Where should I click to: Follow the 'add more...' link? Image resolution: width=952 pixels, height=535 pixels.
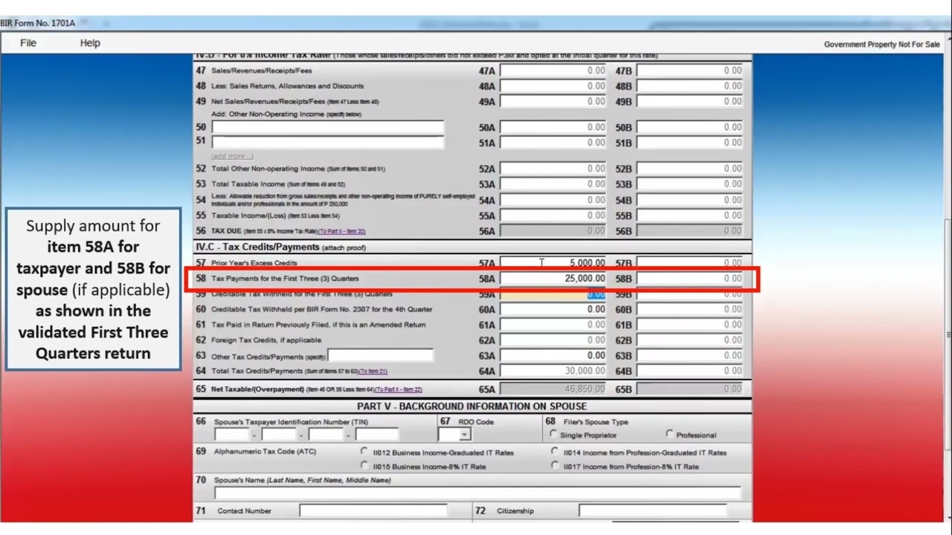[232, 156]
